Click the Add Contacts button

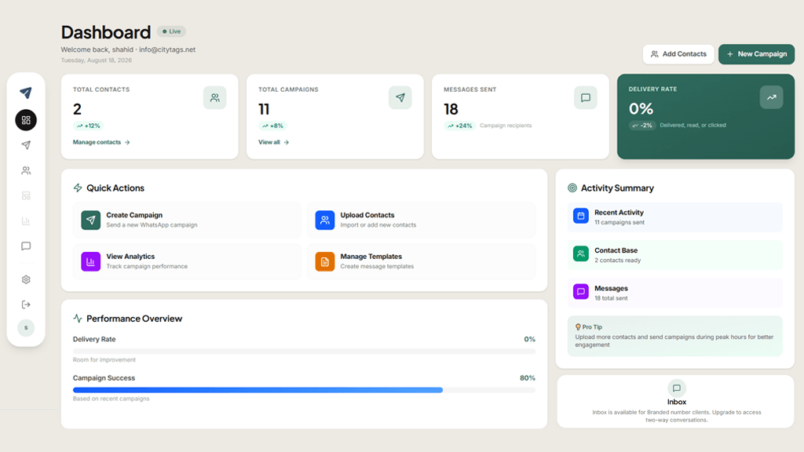click(x=678, y=54)
